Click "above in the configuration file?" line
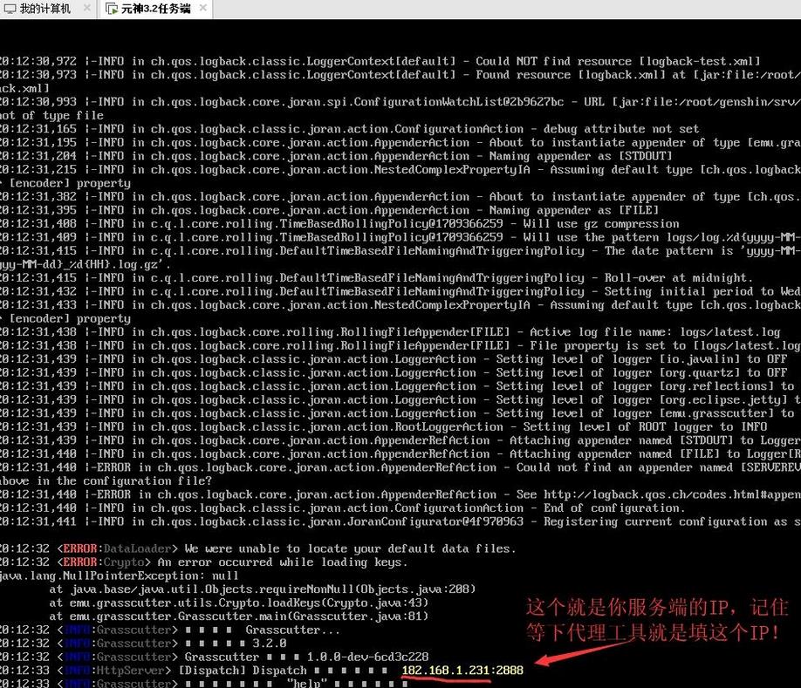Screen dimensions: 801x688 click(106, 481)
